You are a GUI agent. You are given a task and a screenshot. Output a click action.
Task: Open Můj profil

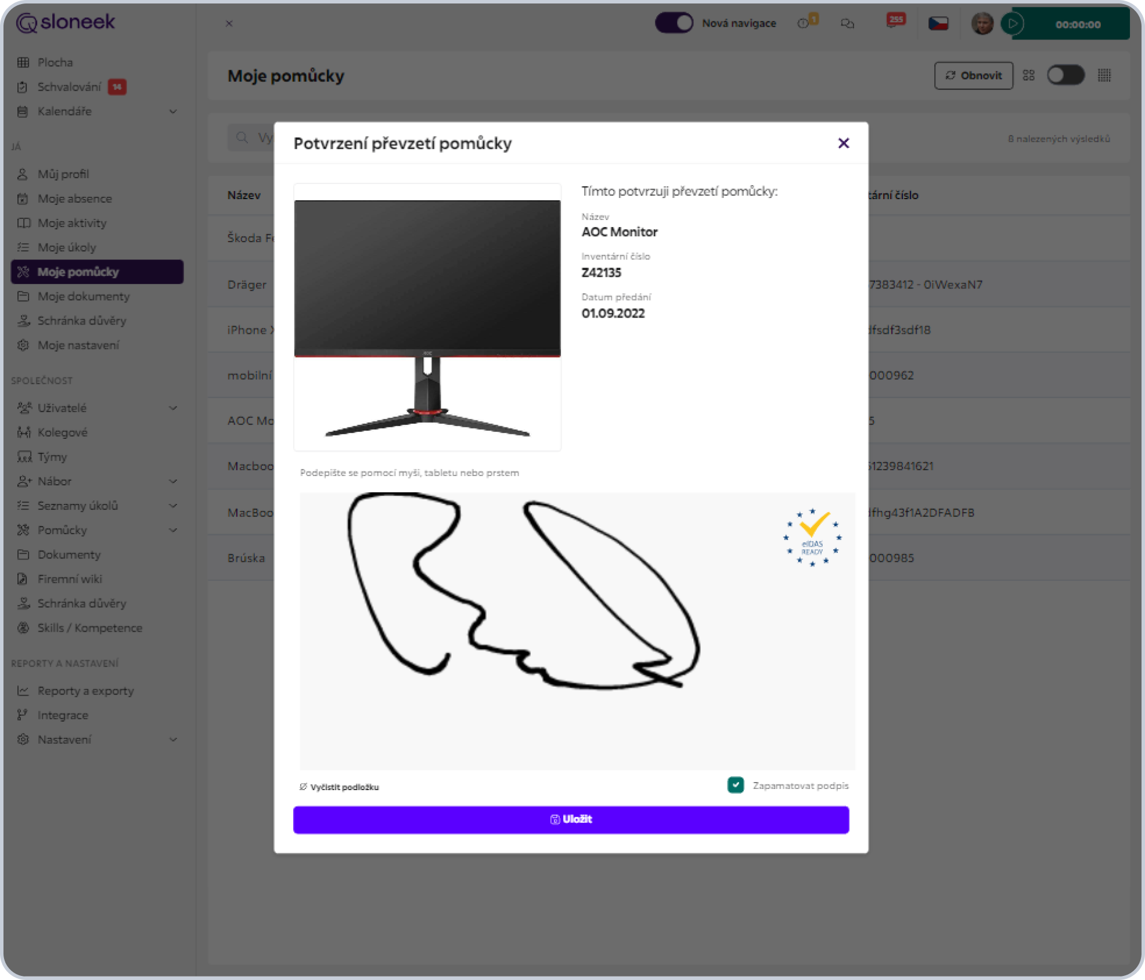pos(63,174)
